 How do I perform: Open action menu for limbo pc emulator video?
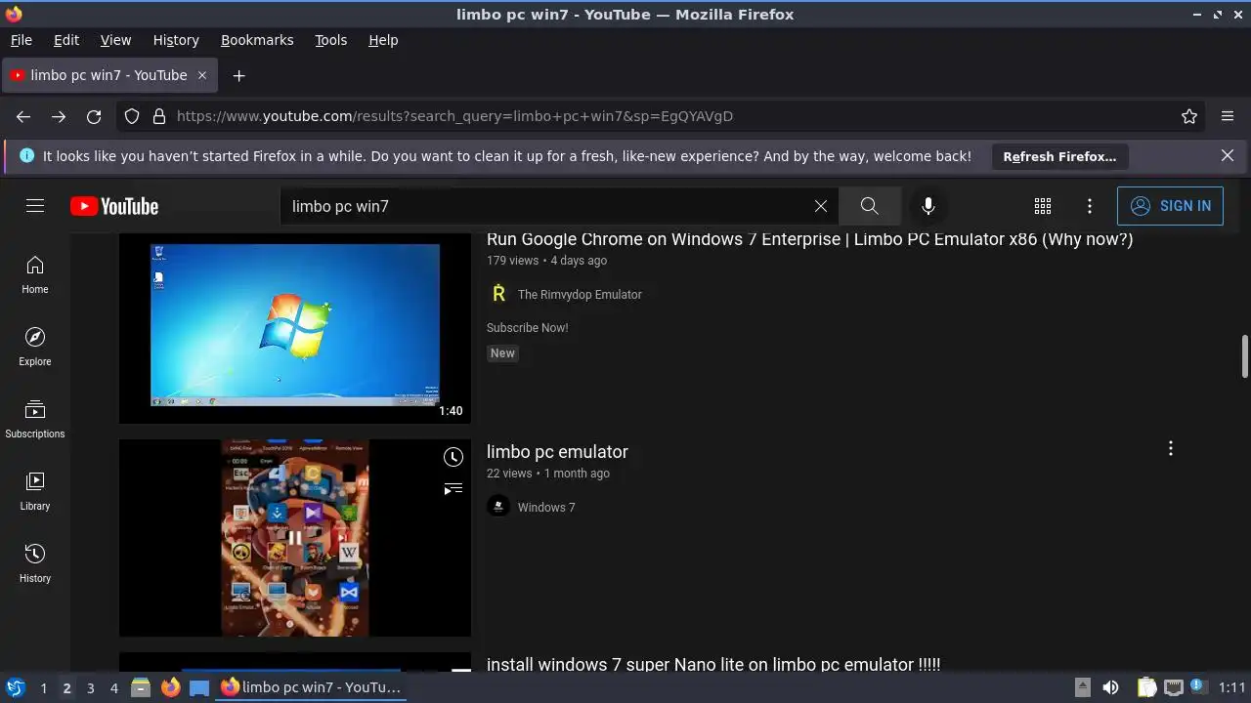click(1171, 449)
